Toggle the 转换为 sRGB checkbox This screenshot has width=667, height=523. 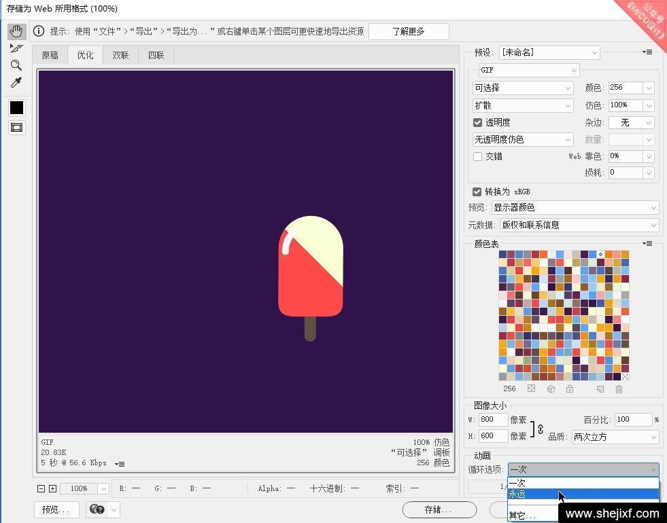point(477,192)
